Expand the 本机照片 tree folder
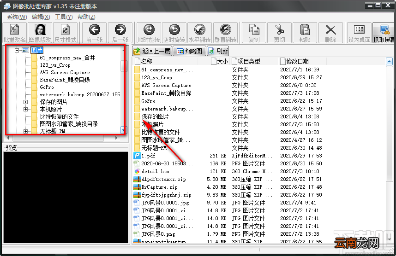The width and height of the screenshot is (396, 256). tap(25, 110)
